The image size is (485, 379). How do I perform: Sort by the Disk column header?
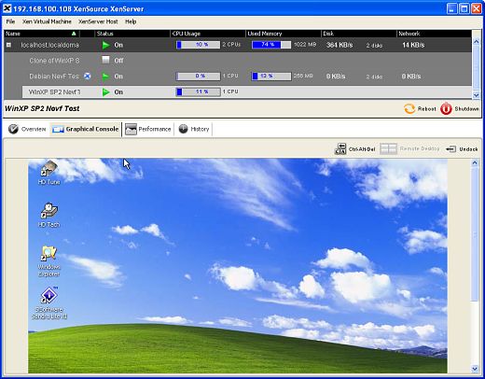tap(359, 34)
